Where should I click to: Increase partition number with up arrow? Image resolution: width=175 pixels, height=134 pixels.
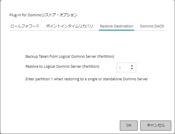tap(132, 66)
